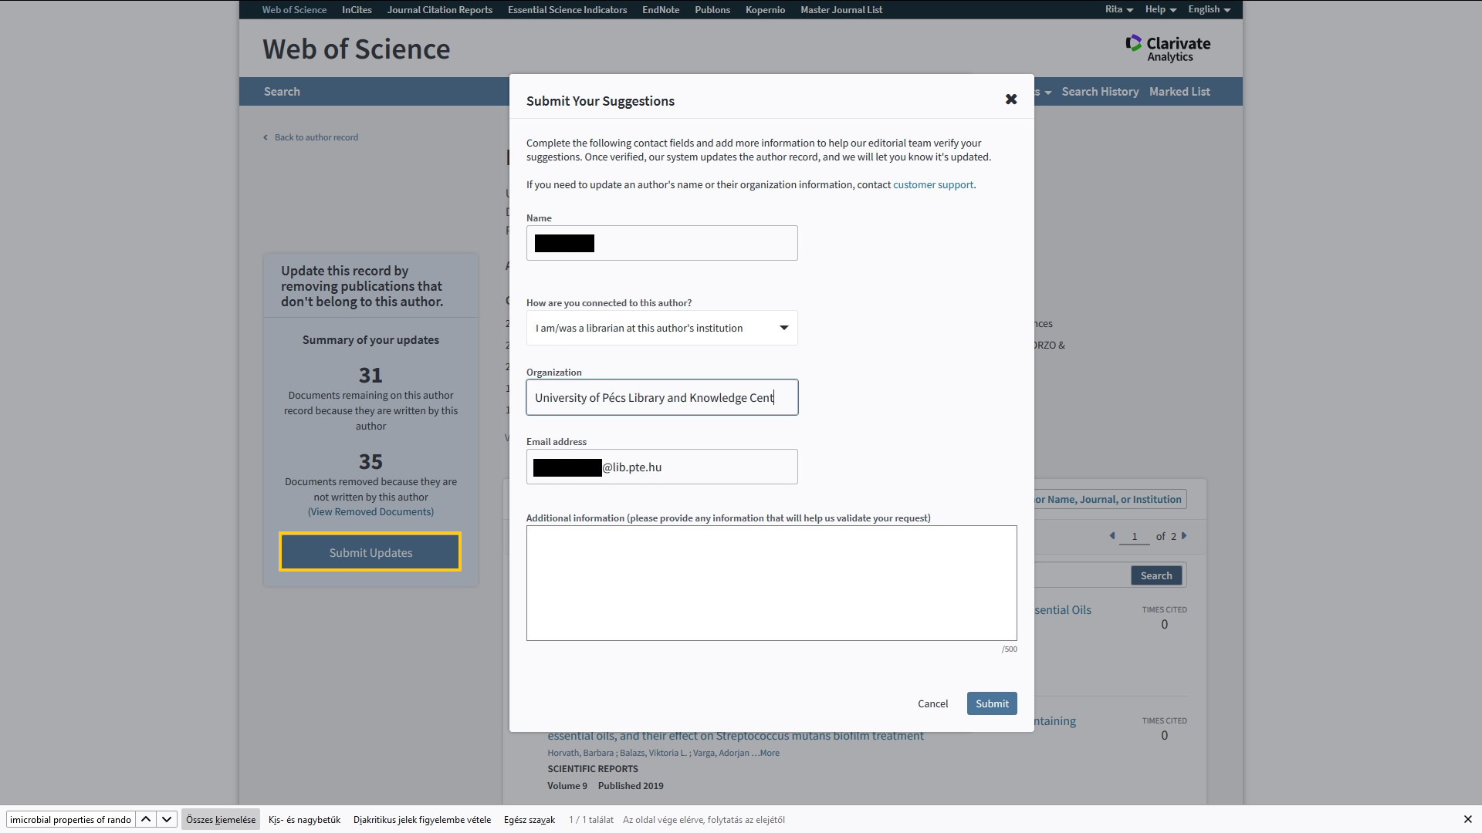Open Master Journal List
This screenshot has width=1482, height=833.
point(841,9)
